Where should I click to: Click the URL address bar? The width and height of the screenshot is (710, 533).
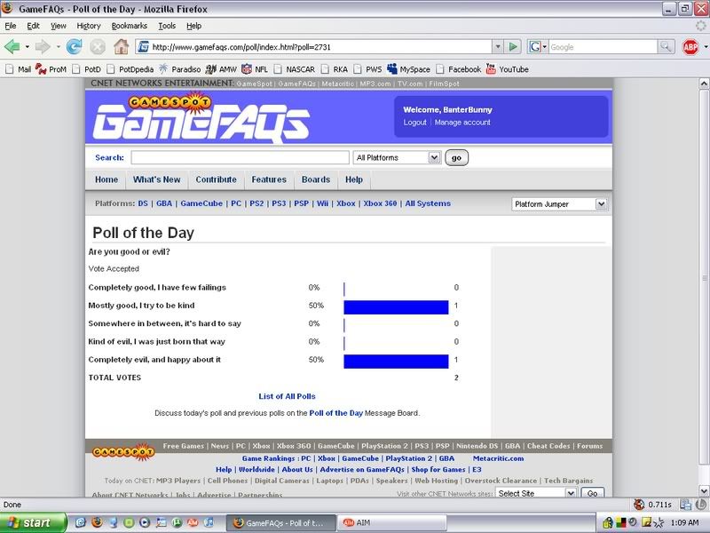[x=314, y=47]
